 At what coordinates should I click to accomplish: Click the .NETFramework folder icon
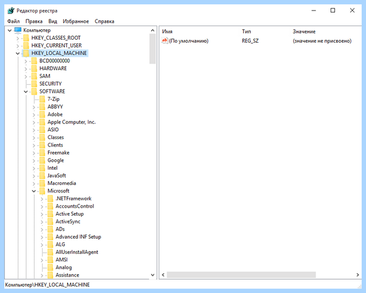(50, 198)
